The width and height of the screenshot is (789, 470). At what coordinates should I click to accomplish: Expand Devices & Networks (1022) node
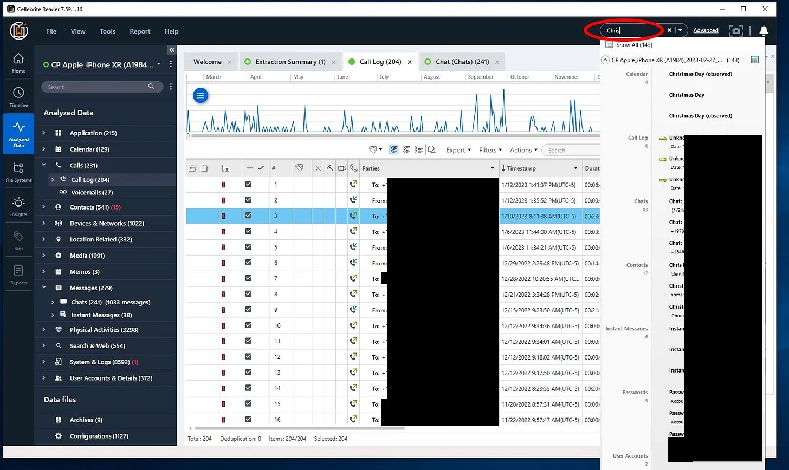[44, 223]
